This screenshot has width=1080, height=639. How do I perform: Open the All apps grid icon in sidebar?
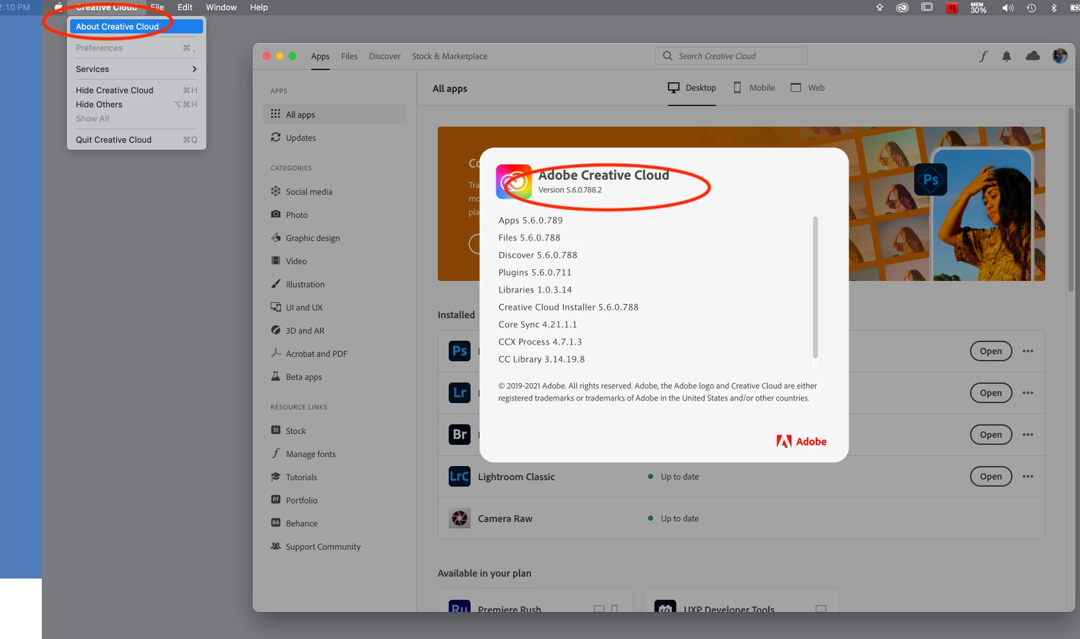275,114
